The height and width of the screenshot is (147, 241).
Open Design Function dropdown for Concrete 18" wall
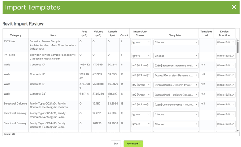[226, 85]
